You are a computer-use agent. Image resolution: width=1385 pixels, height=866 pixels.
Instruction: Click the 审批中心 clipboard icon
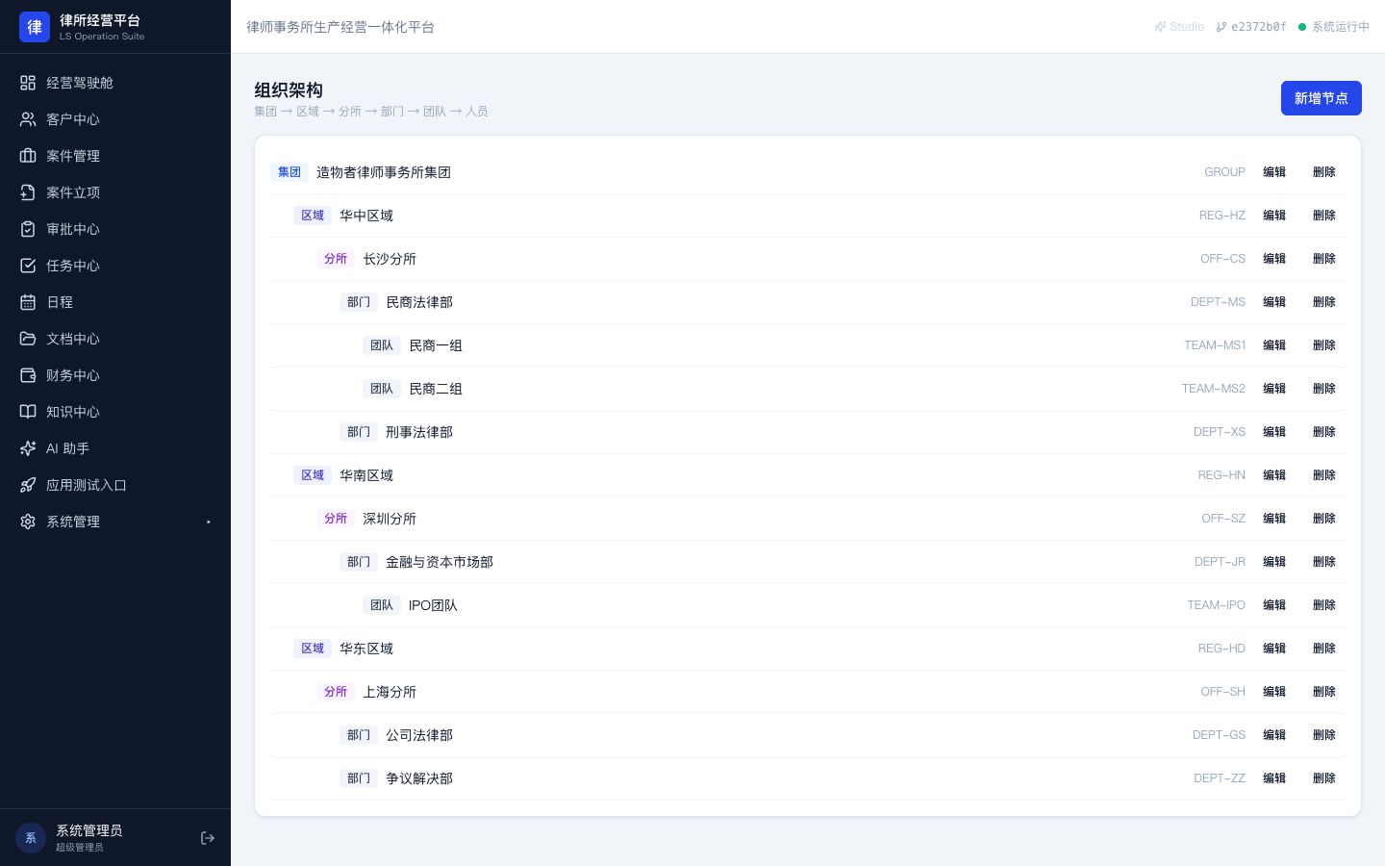click(x=28, y=229)
